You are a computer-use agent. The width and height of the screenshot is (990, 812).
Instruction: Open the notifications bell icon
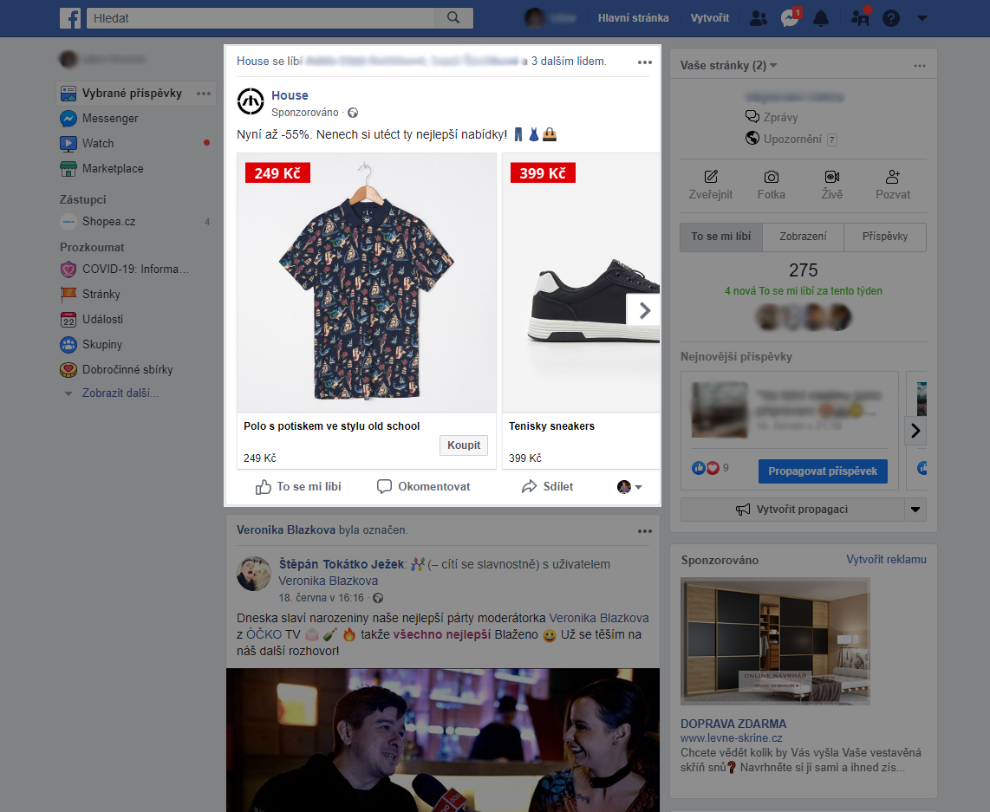821,18
